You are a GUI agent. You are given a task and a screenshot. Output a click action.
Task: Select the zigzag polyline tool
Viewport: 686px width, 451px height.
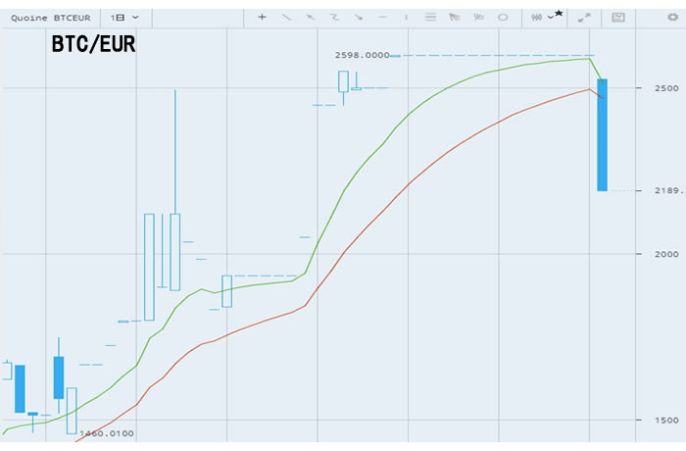click(x=334, y=17)
